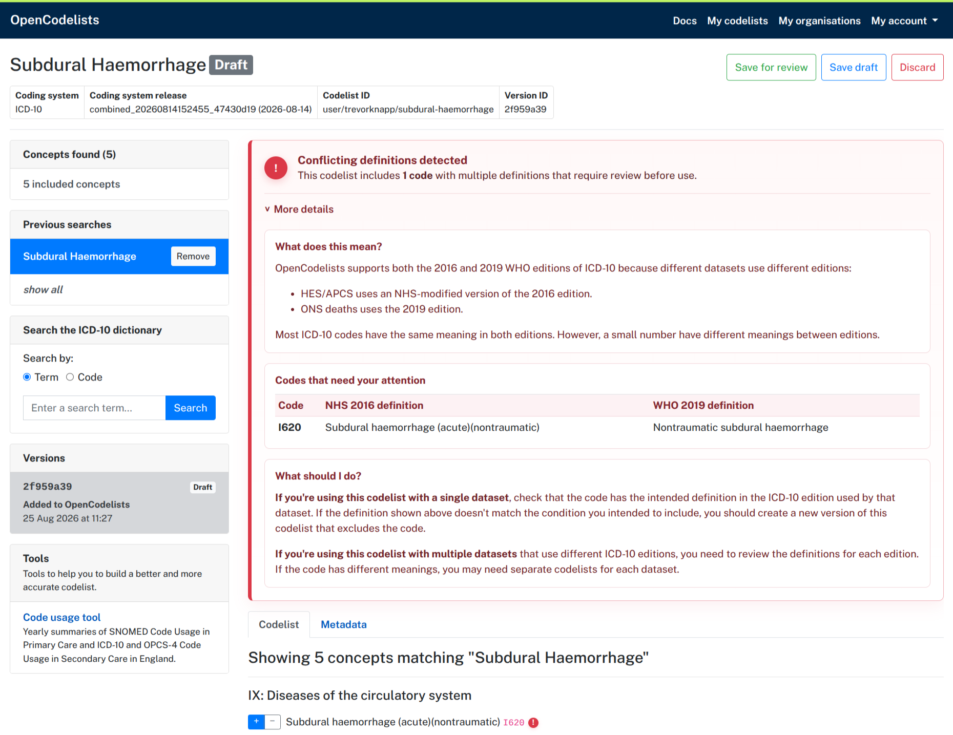Go to My organisations
Image resolution: width=953 pixels, height=735 pixels.
[819, 20]
